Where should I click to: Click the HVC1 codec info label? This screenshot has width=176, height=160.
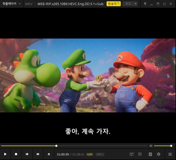(100, 154)
